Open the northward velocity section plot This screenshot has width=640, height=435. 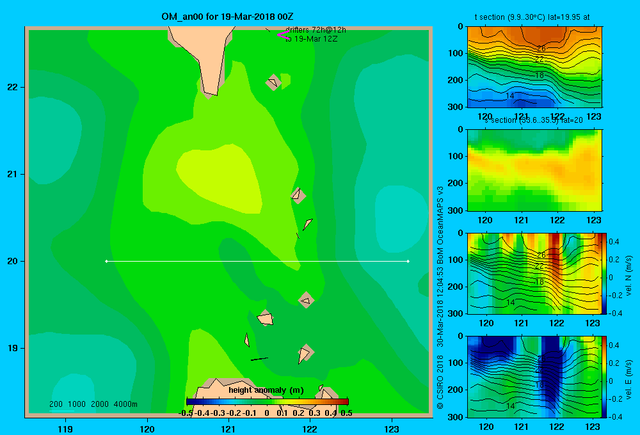tap(534, 273)
